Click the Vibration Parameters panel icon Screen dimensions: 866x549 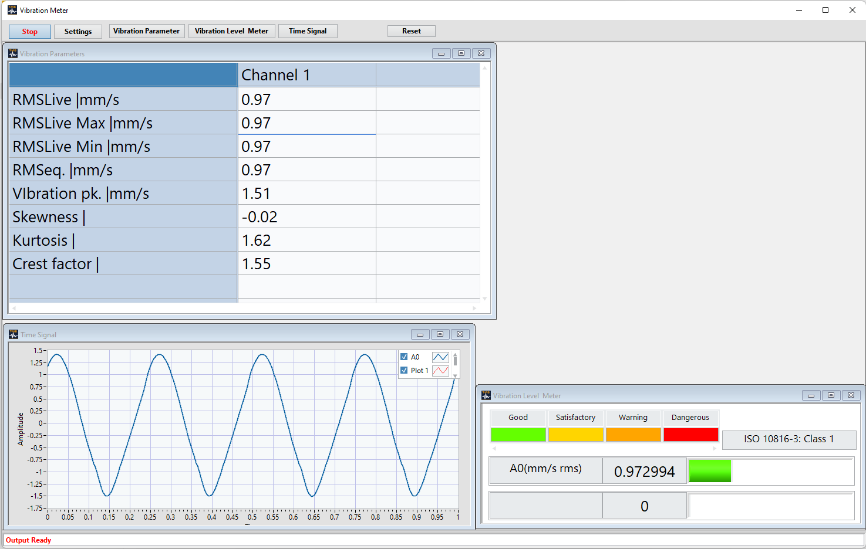pyautogui.click(x=13, y=53)
